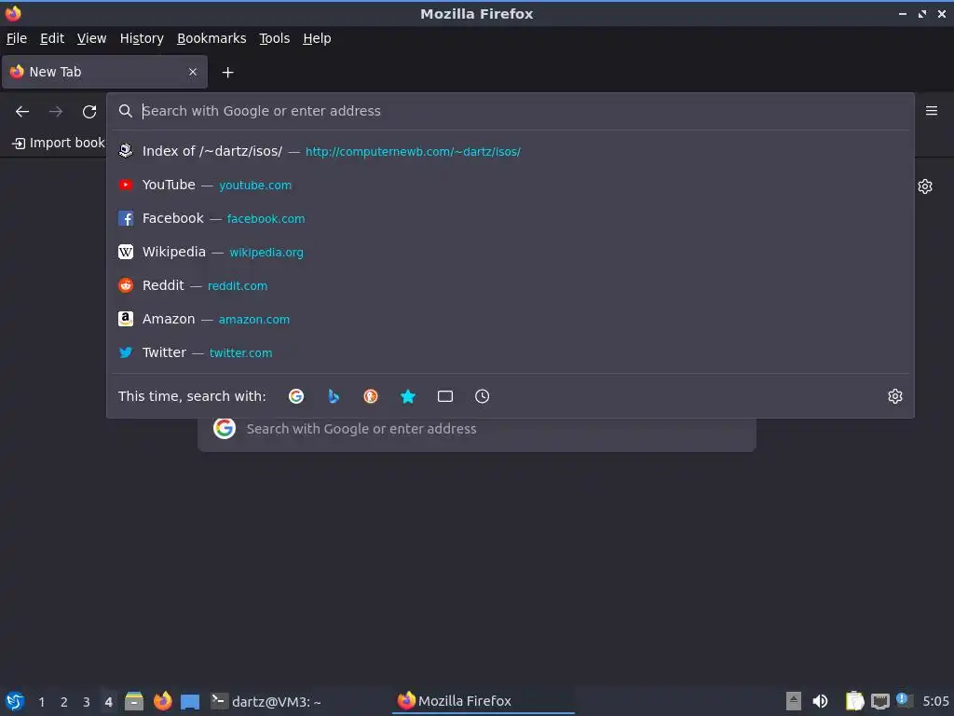Click the show desktop taskbar icon
This screenshot has width=954, height=716.
tap(190, 701)
